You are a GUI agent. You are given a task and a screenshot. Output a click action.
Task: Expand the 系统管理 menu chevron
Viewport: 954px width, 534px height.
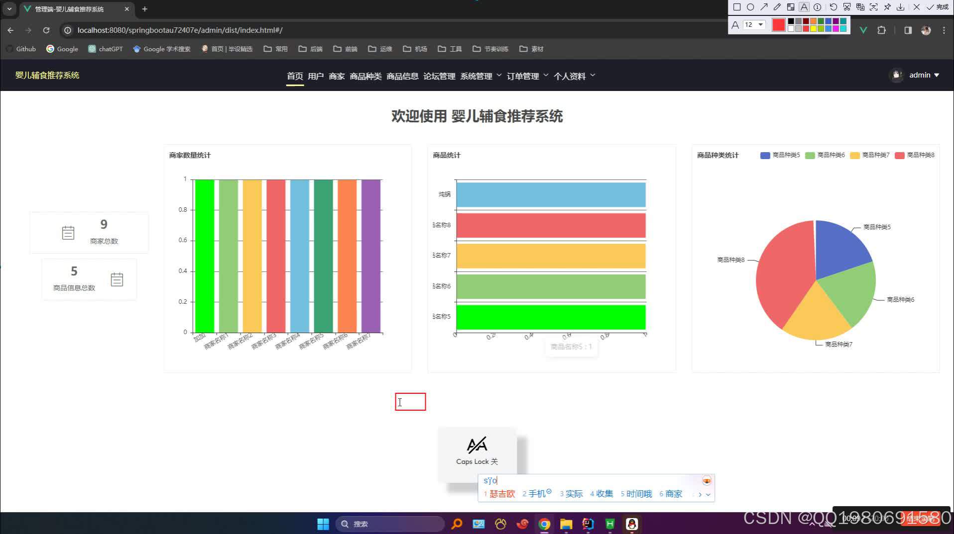500,76
